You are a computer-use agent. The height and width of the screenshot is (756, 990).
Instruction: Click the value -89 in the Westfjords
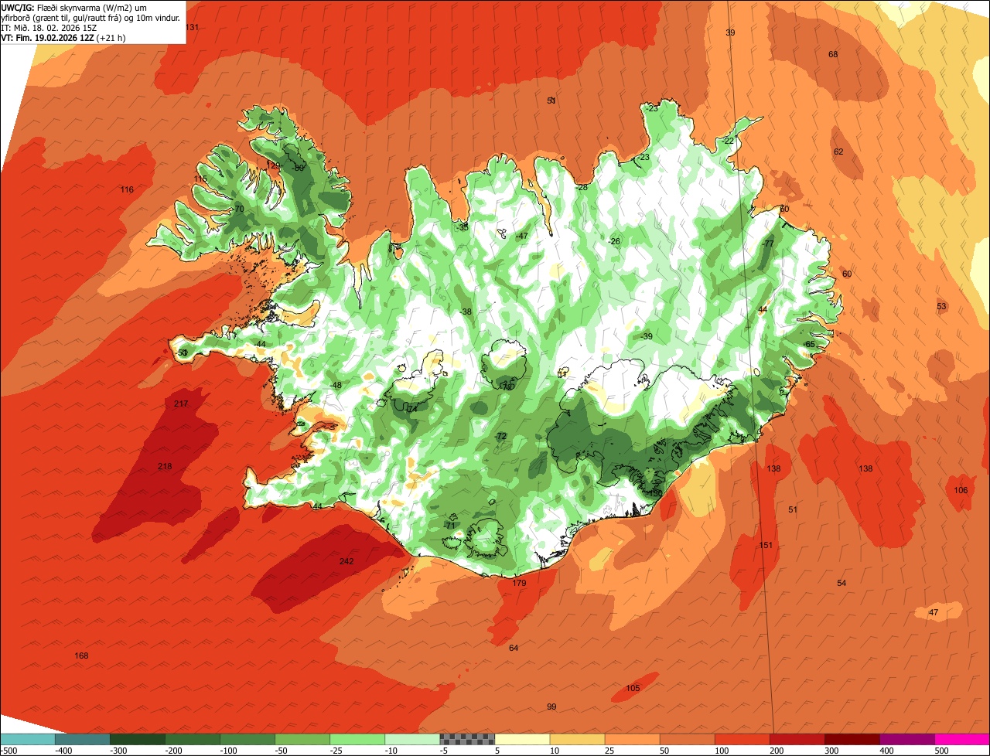tap(298, 168)
